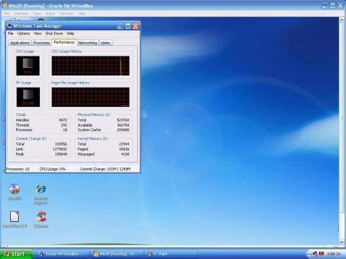Open the LibreOffice desktop shortcut
Viewport: 346px width, 259px height.
click(x=15, y=216)
